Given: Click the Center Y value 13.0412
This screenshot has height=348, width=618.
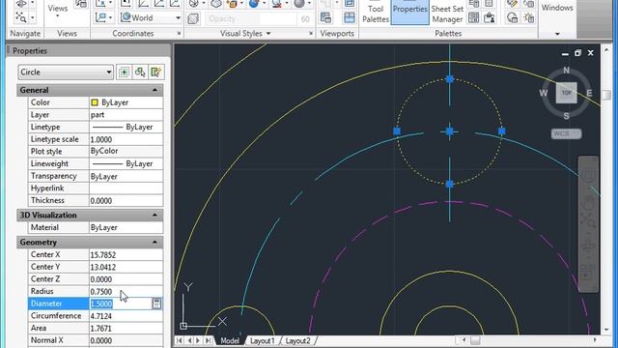Looking at the screenshot, I should (126, 267).
